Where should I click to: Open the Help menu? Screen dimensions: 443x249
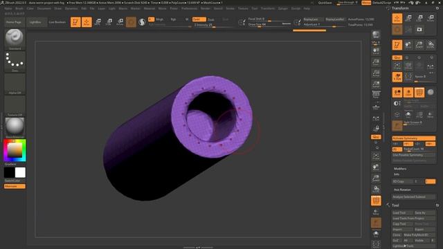[x=307, y=8]
